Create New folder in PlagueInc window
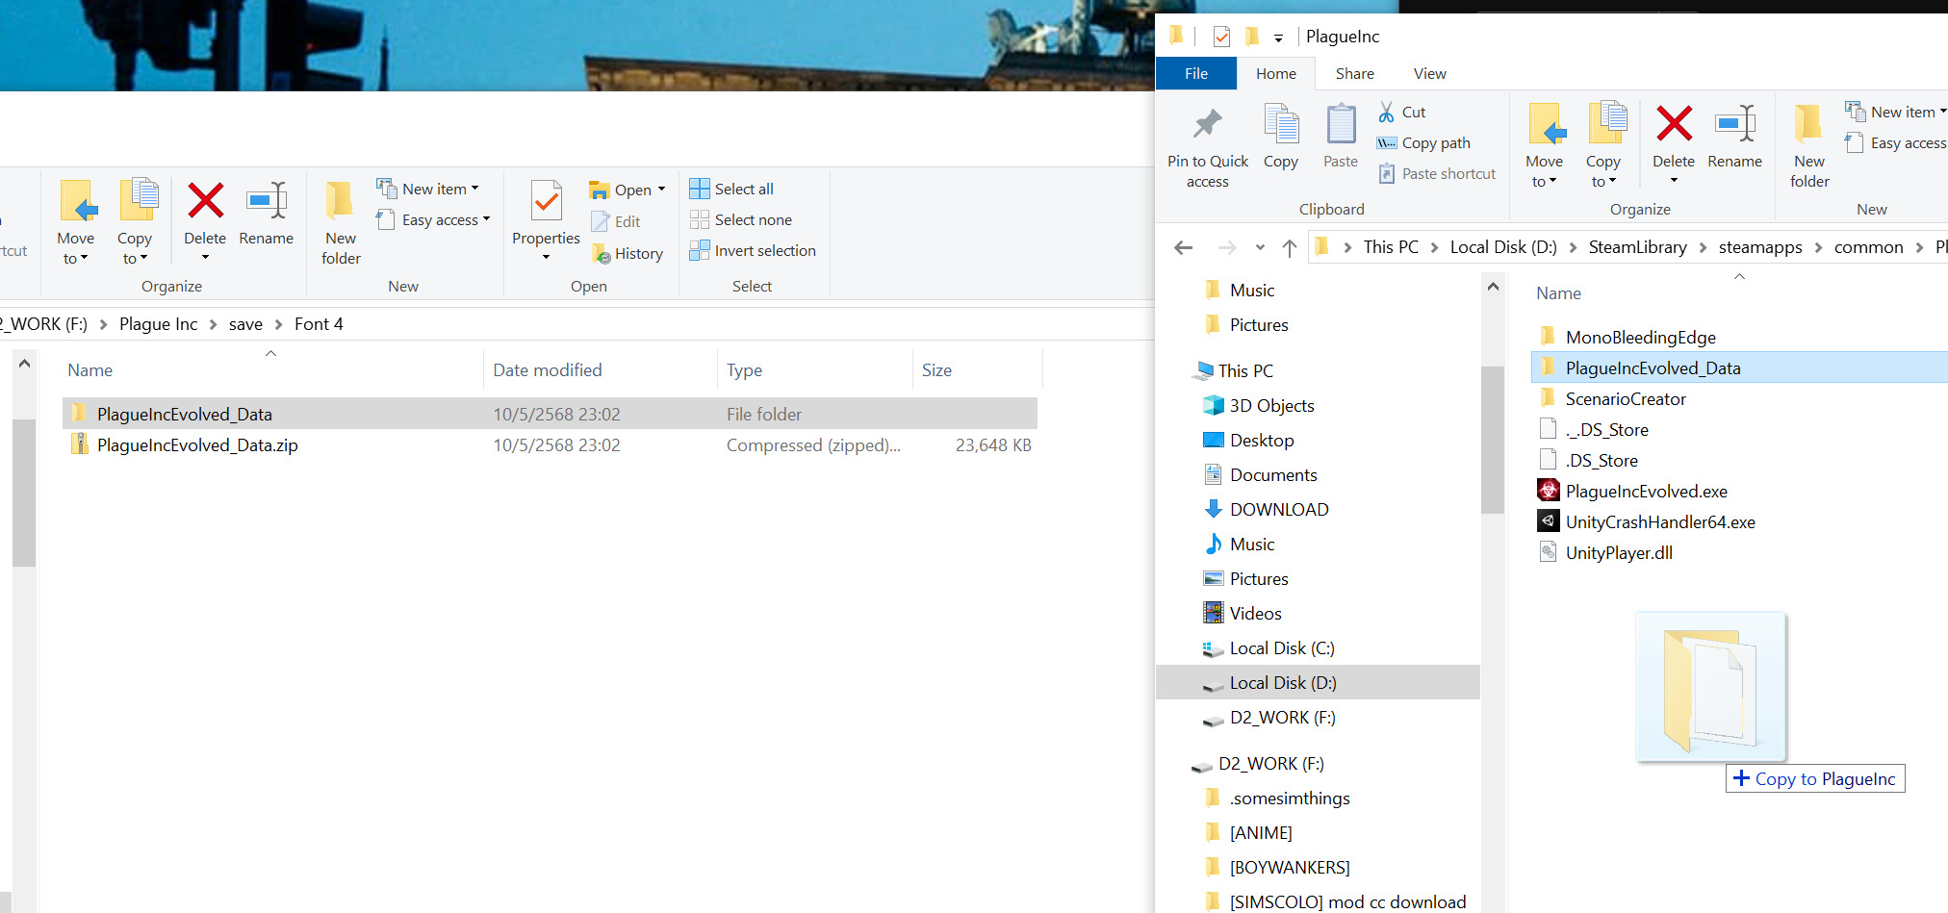This screenshot has height=913, width=1948. pyautogui.click(x=1809, y=145)
